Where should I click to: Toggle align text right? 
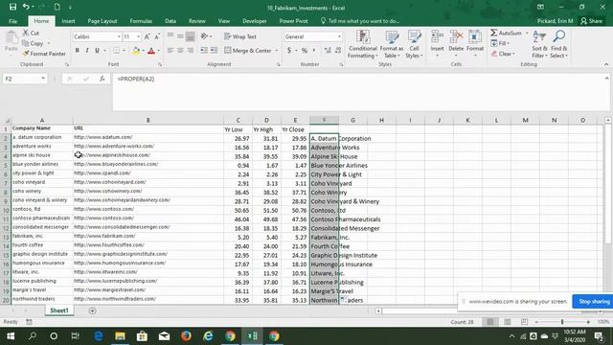(190, 51)
